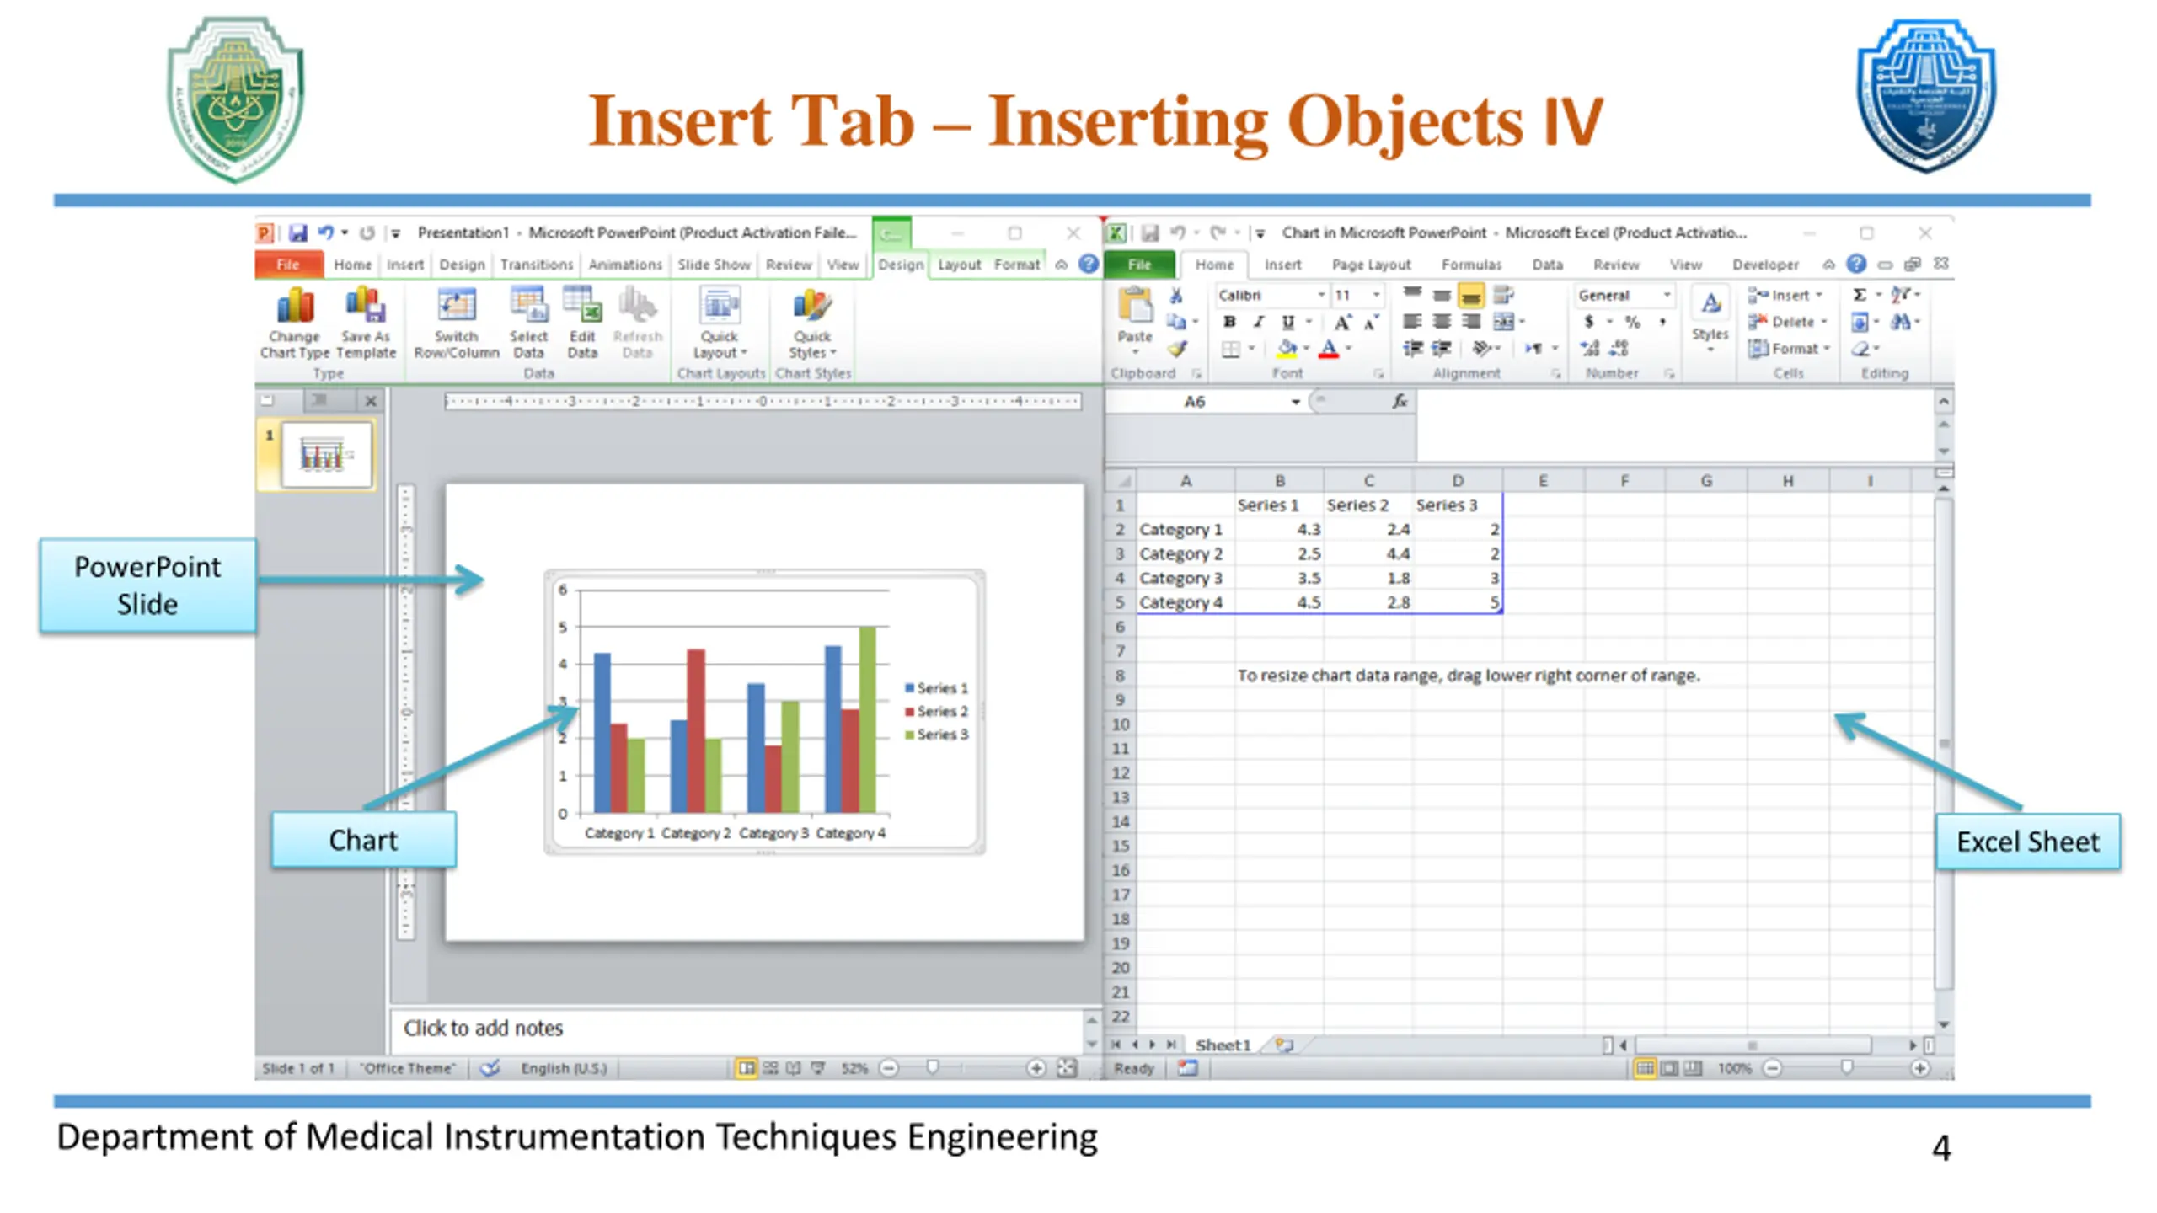Toggle Align Text Left in Excel

(1412, 322)
